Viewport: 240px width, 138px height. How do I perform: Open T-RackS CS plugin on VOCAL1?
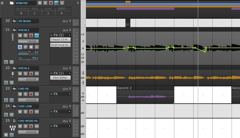60,40
